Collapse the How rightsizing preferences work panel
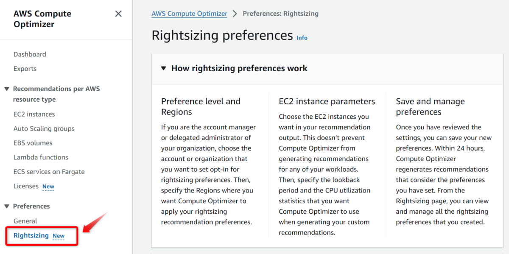Image resolution: width=509 pixels, height=254 pixels. pos(163,68)
